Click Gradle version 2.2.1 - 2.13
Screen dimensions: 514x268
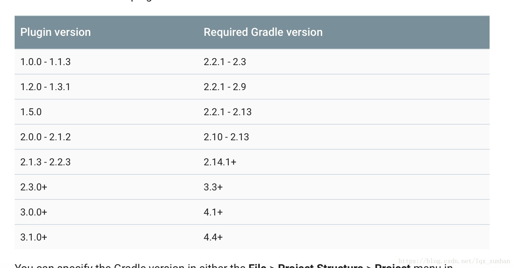(228, 112)
